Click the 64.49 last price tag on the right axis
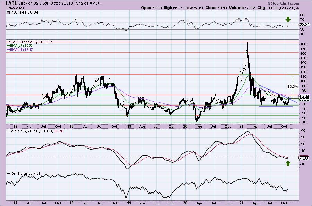Viewport: 312px width, 206px height. tap(304, 98)
